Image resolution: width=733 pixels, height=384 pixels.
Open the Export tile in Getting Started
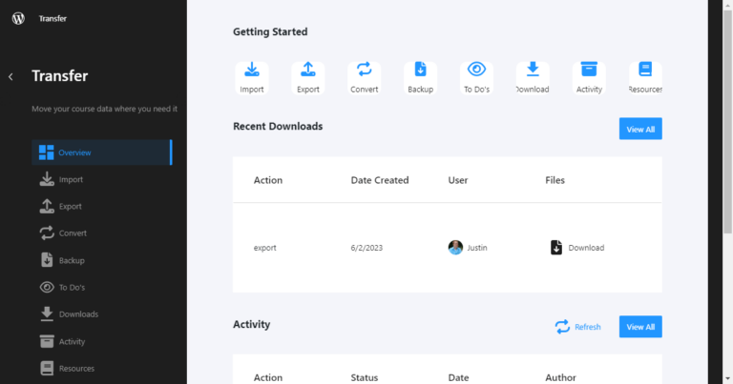[308, 78]
